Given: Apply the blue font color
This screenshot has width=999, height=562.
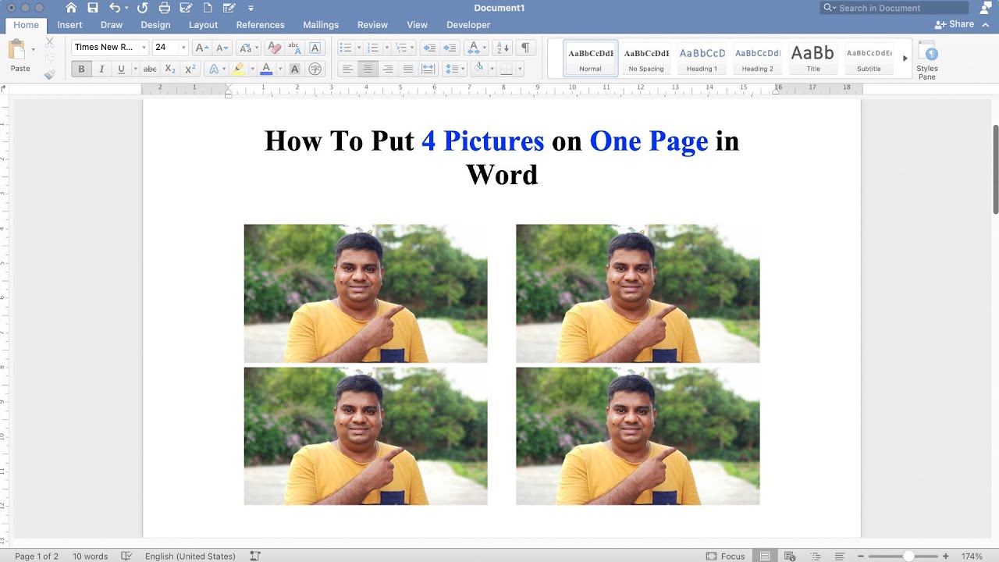Looking at the screenshot, I should point(266,69).
